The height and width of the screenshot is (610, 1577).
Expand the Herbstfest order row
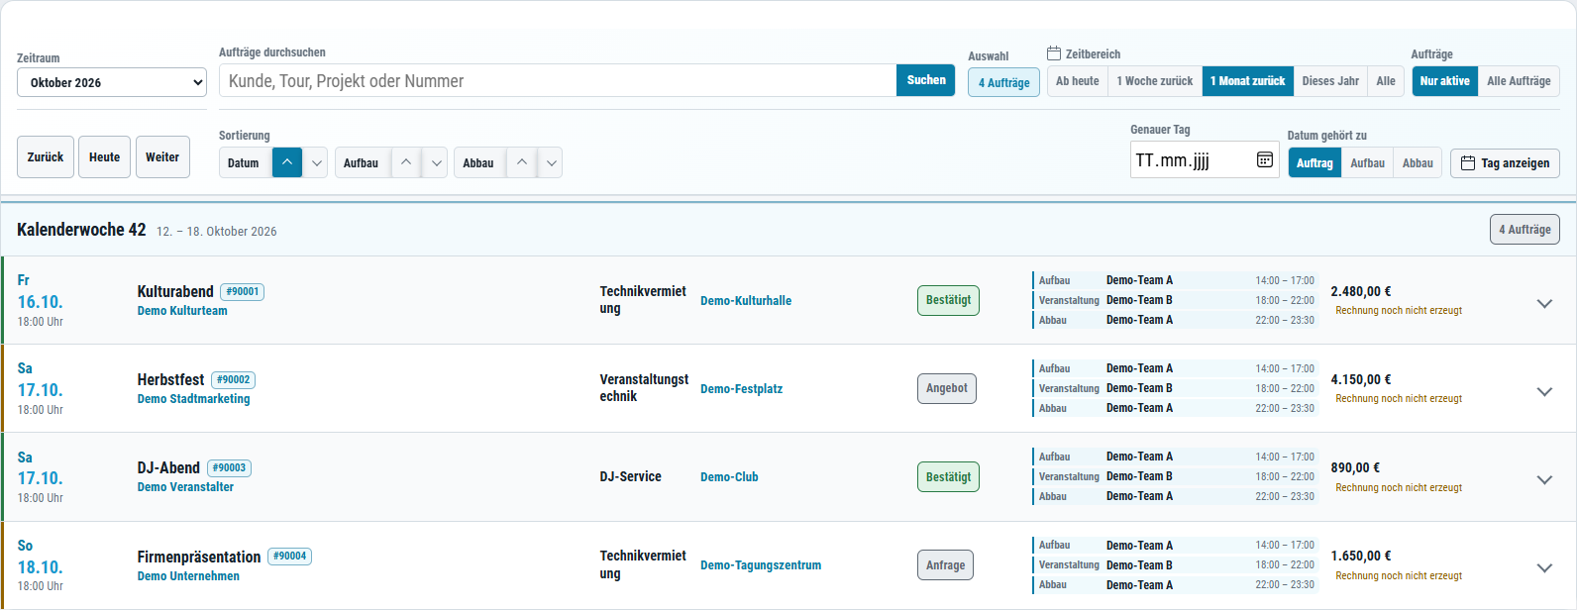tap(1544, 391)
